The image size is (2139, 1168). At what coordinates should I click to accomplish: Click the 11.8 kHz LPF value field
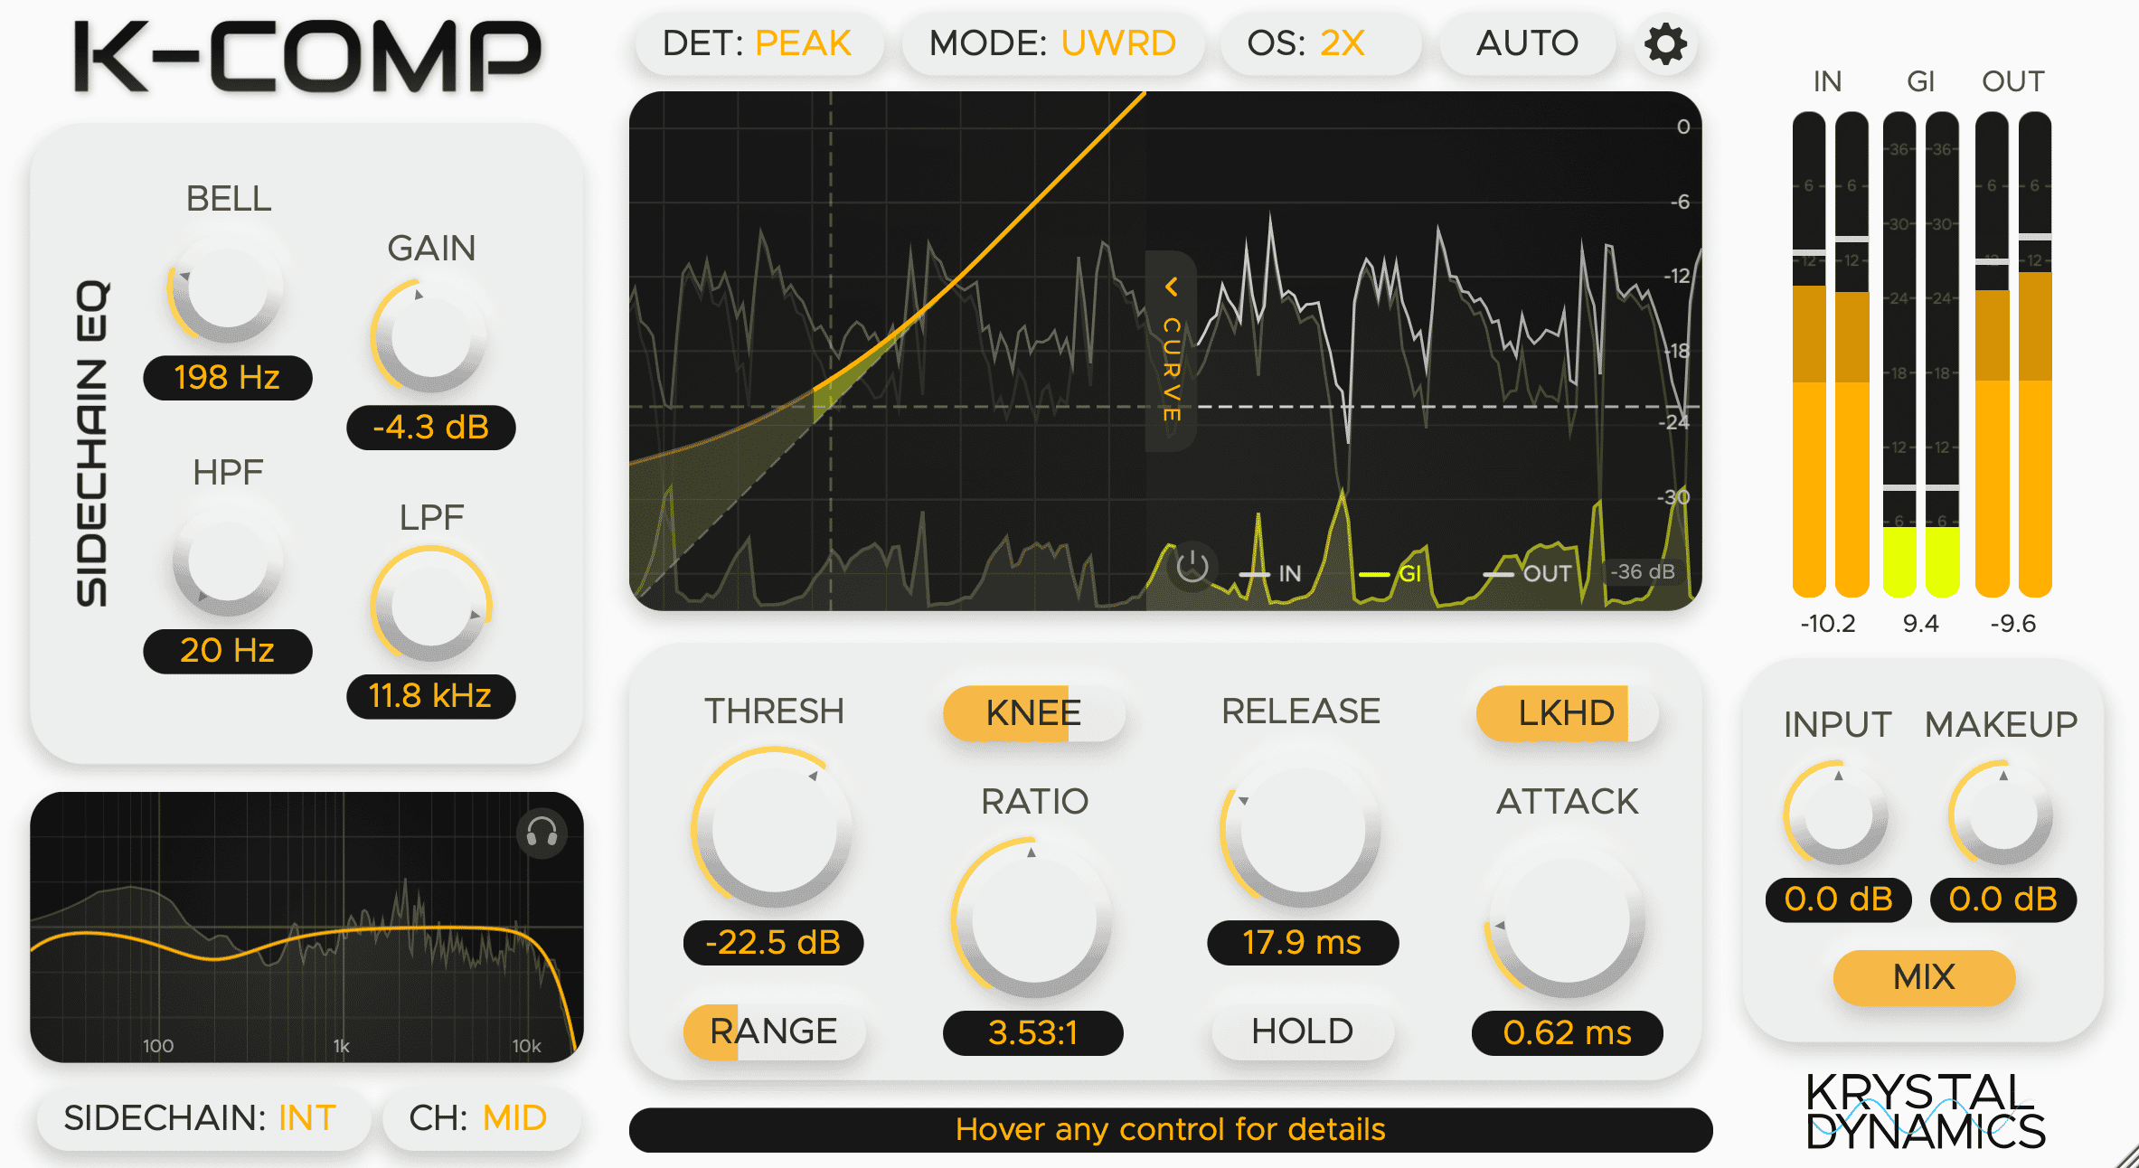pyautogui.click(x=431, y=696)
